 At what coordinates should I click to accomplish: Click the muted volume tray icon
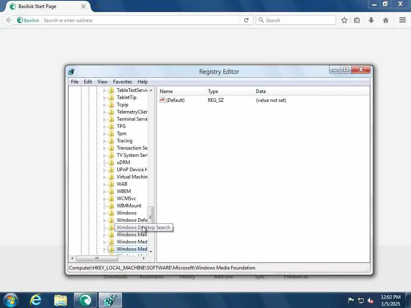370,301
